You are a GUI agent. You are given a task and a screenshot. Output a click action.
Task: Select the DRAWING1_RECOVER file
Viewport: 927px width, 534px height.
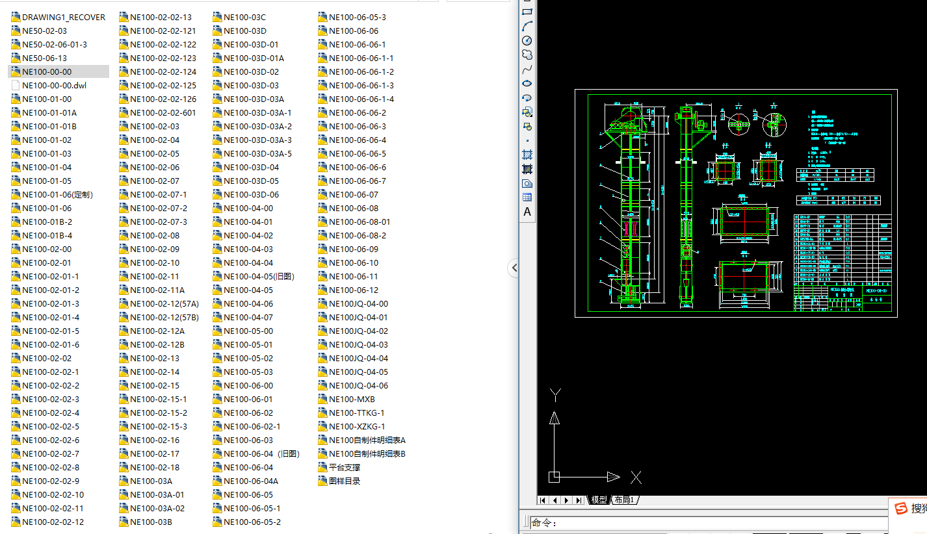pos(63,18)
